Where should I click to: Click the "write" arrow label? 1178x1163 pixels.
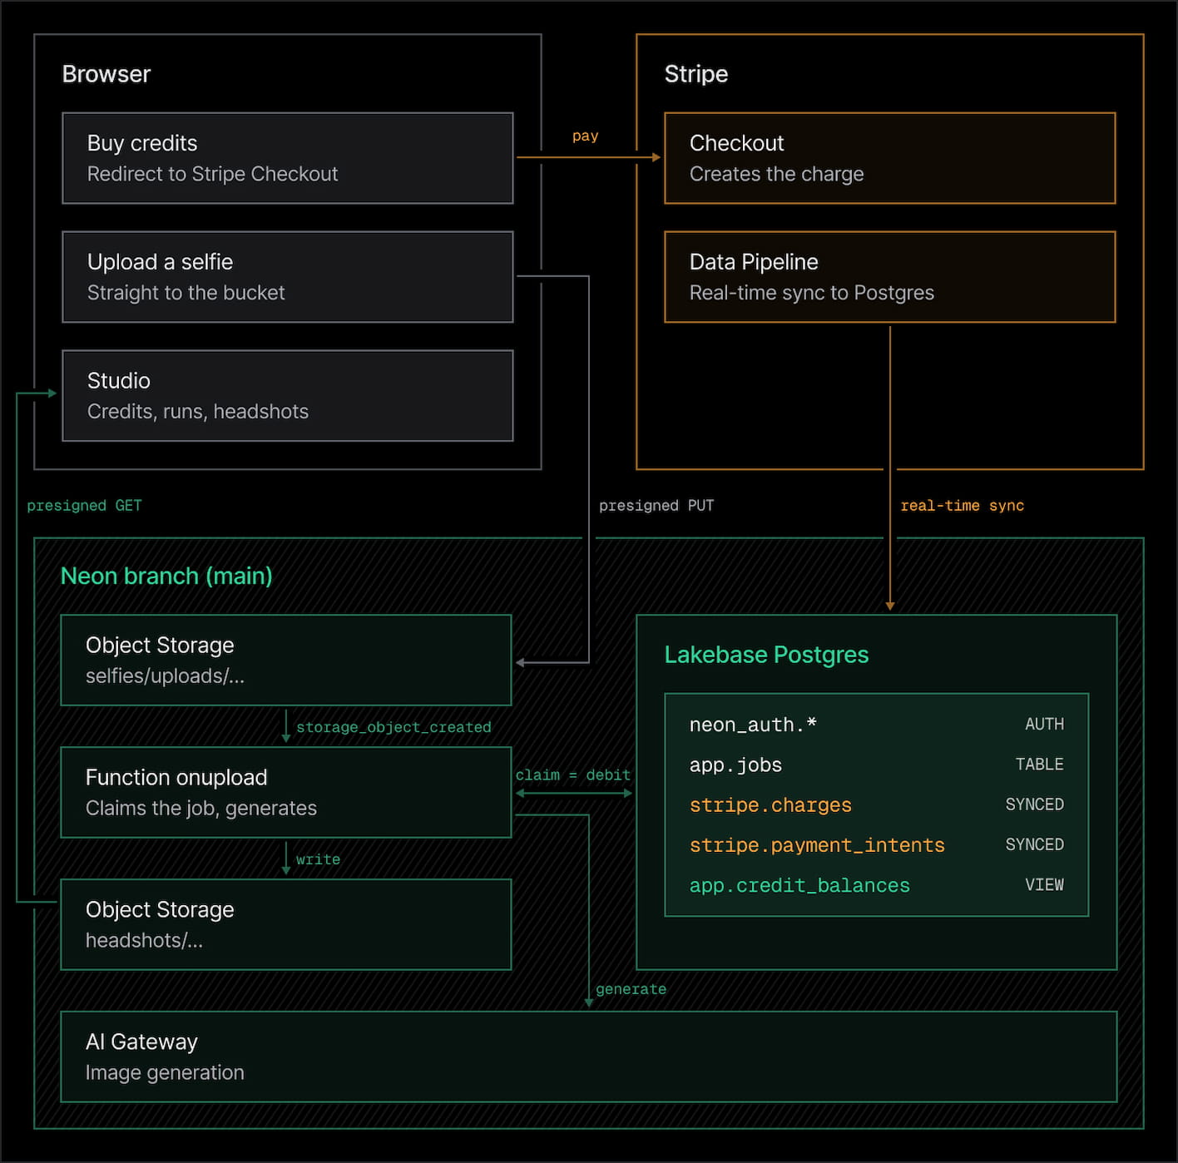click(x=318, y=859)
